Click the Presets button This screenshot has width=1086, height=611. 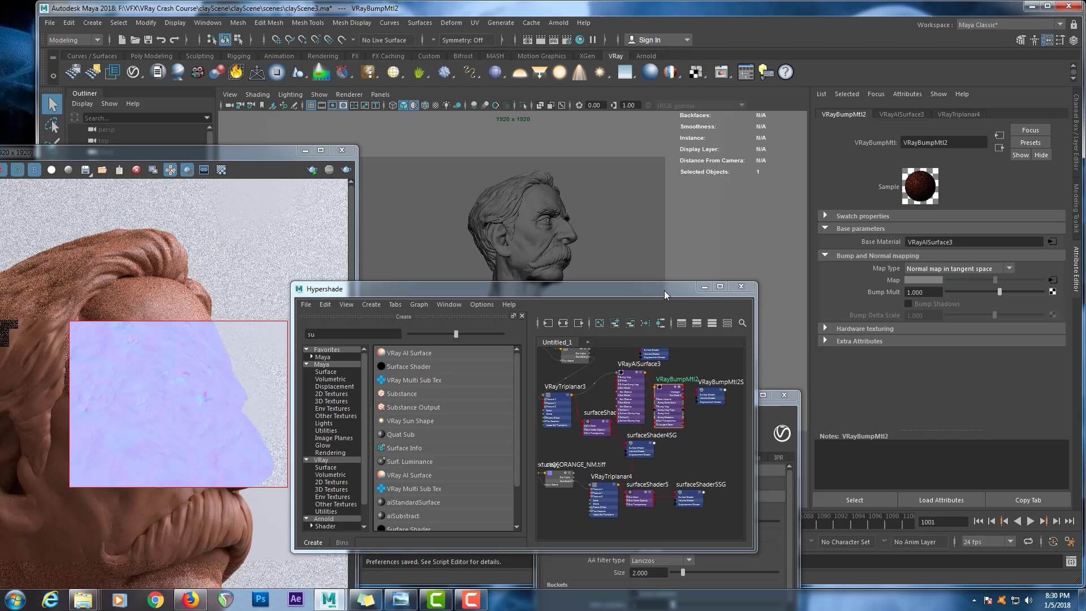tap(1030, 143)
